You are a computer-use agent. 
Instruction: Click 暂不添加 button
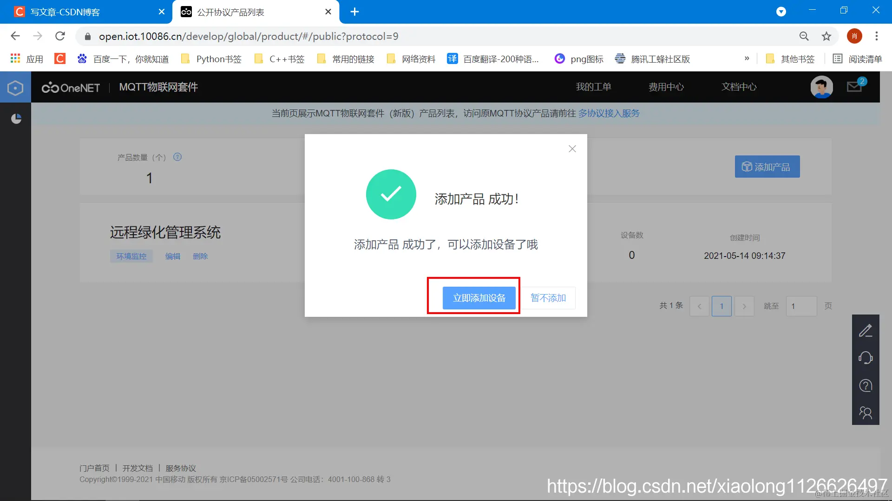pos(548,298)
